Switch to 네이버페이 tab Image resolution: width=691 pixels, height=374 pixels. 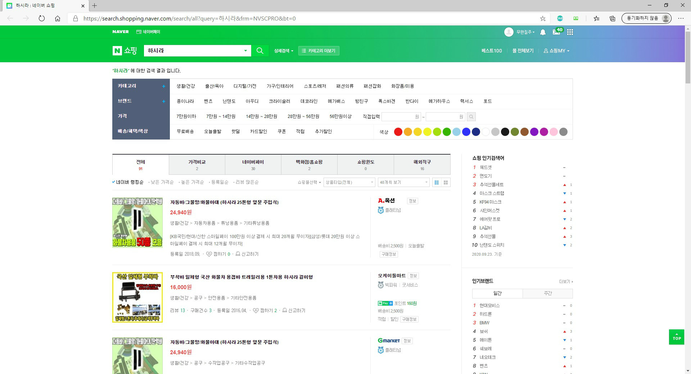[253, 165]
